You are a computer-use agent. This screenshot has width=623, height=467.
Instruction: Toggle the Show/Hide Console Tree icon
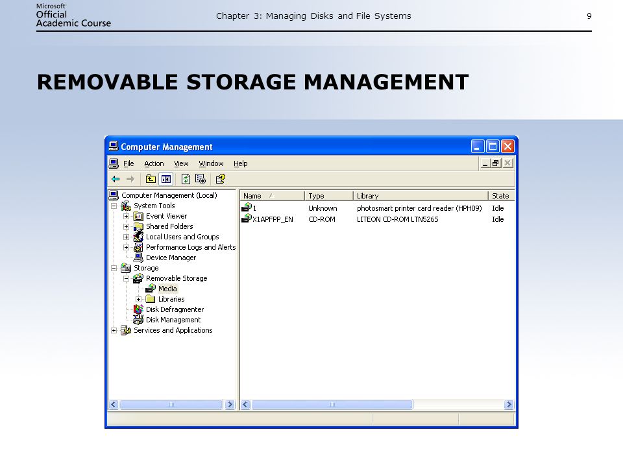pyautogui.click(x=166, y=179)
